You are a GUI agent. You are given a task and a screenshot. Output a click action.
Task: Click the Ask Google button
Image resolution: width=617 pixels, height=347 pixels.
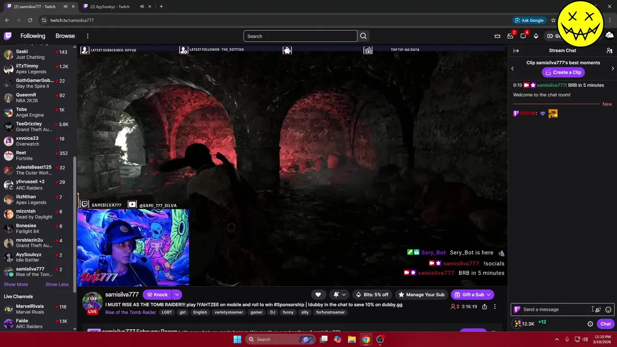pos(529,20)
